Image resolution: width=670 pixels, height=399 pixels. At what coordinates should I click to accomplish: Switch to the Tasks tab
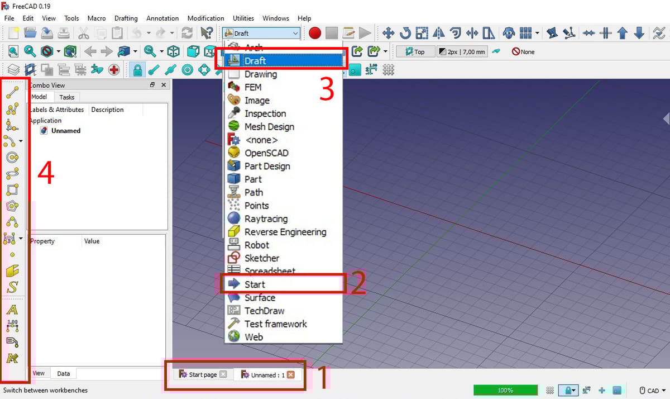(x=67, y=97)
